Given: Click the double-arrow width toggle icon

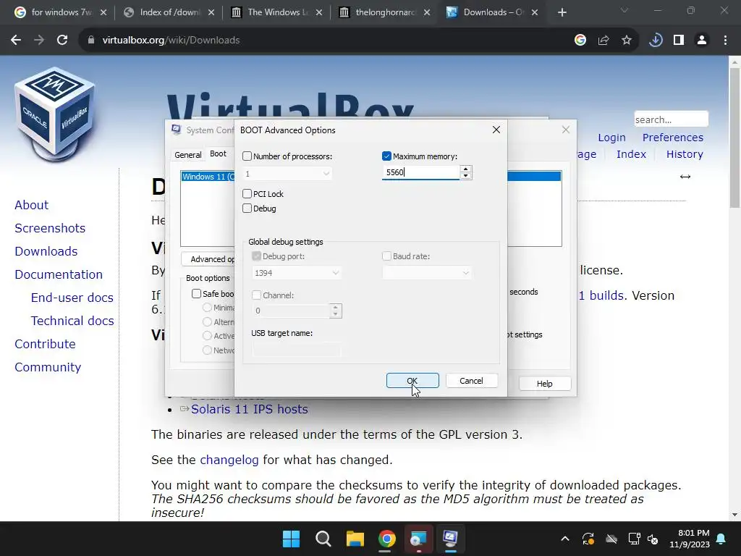Looking at the screenshot, I should (x=685, y=177).
